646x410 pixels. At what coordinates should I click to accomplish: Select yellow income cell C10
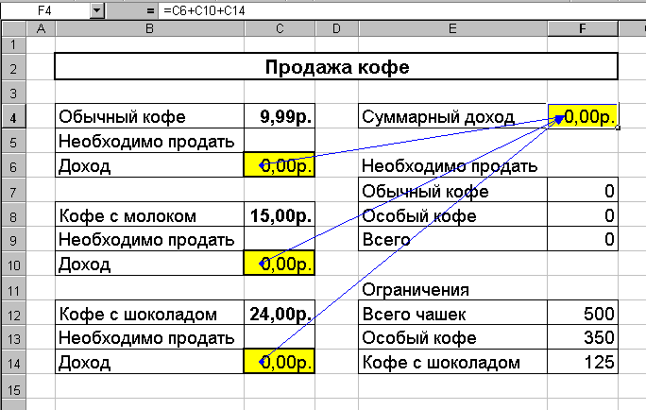pyautogui.click(x=280, y=264)
